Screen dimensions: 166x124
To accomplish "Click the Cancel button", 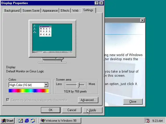I will click(x=72, y=110).
